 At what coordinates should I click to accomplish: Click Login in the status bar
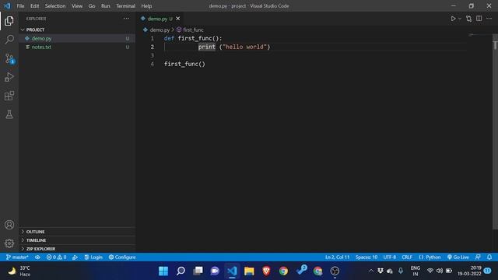pos(93,257)
